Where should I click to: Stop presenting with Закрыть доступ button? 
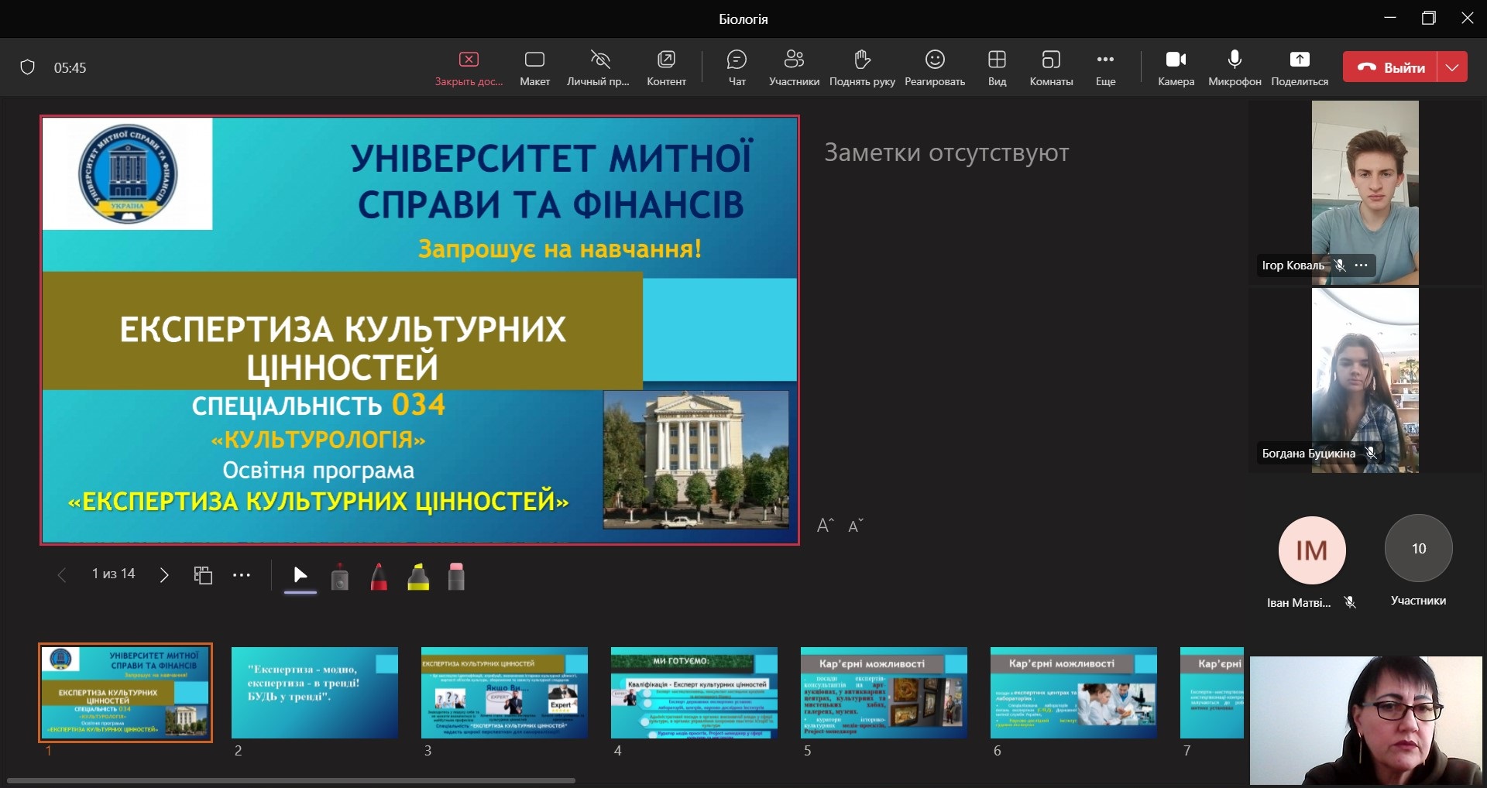469,68
